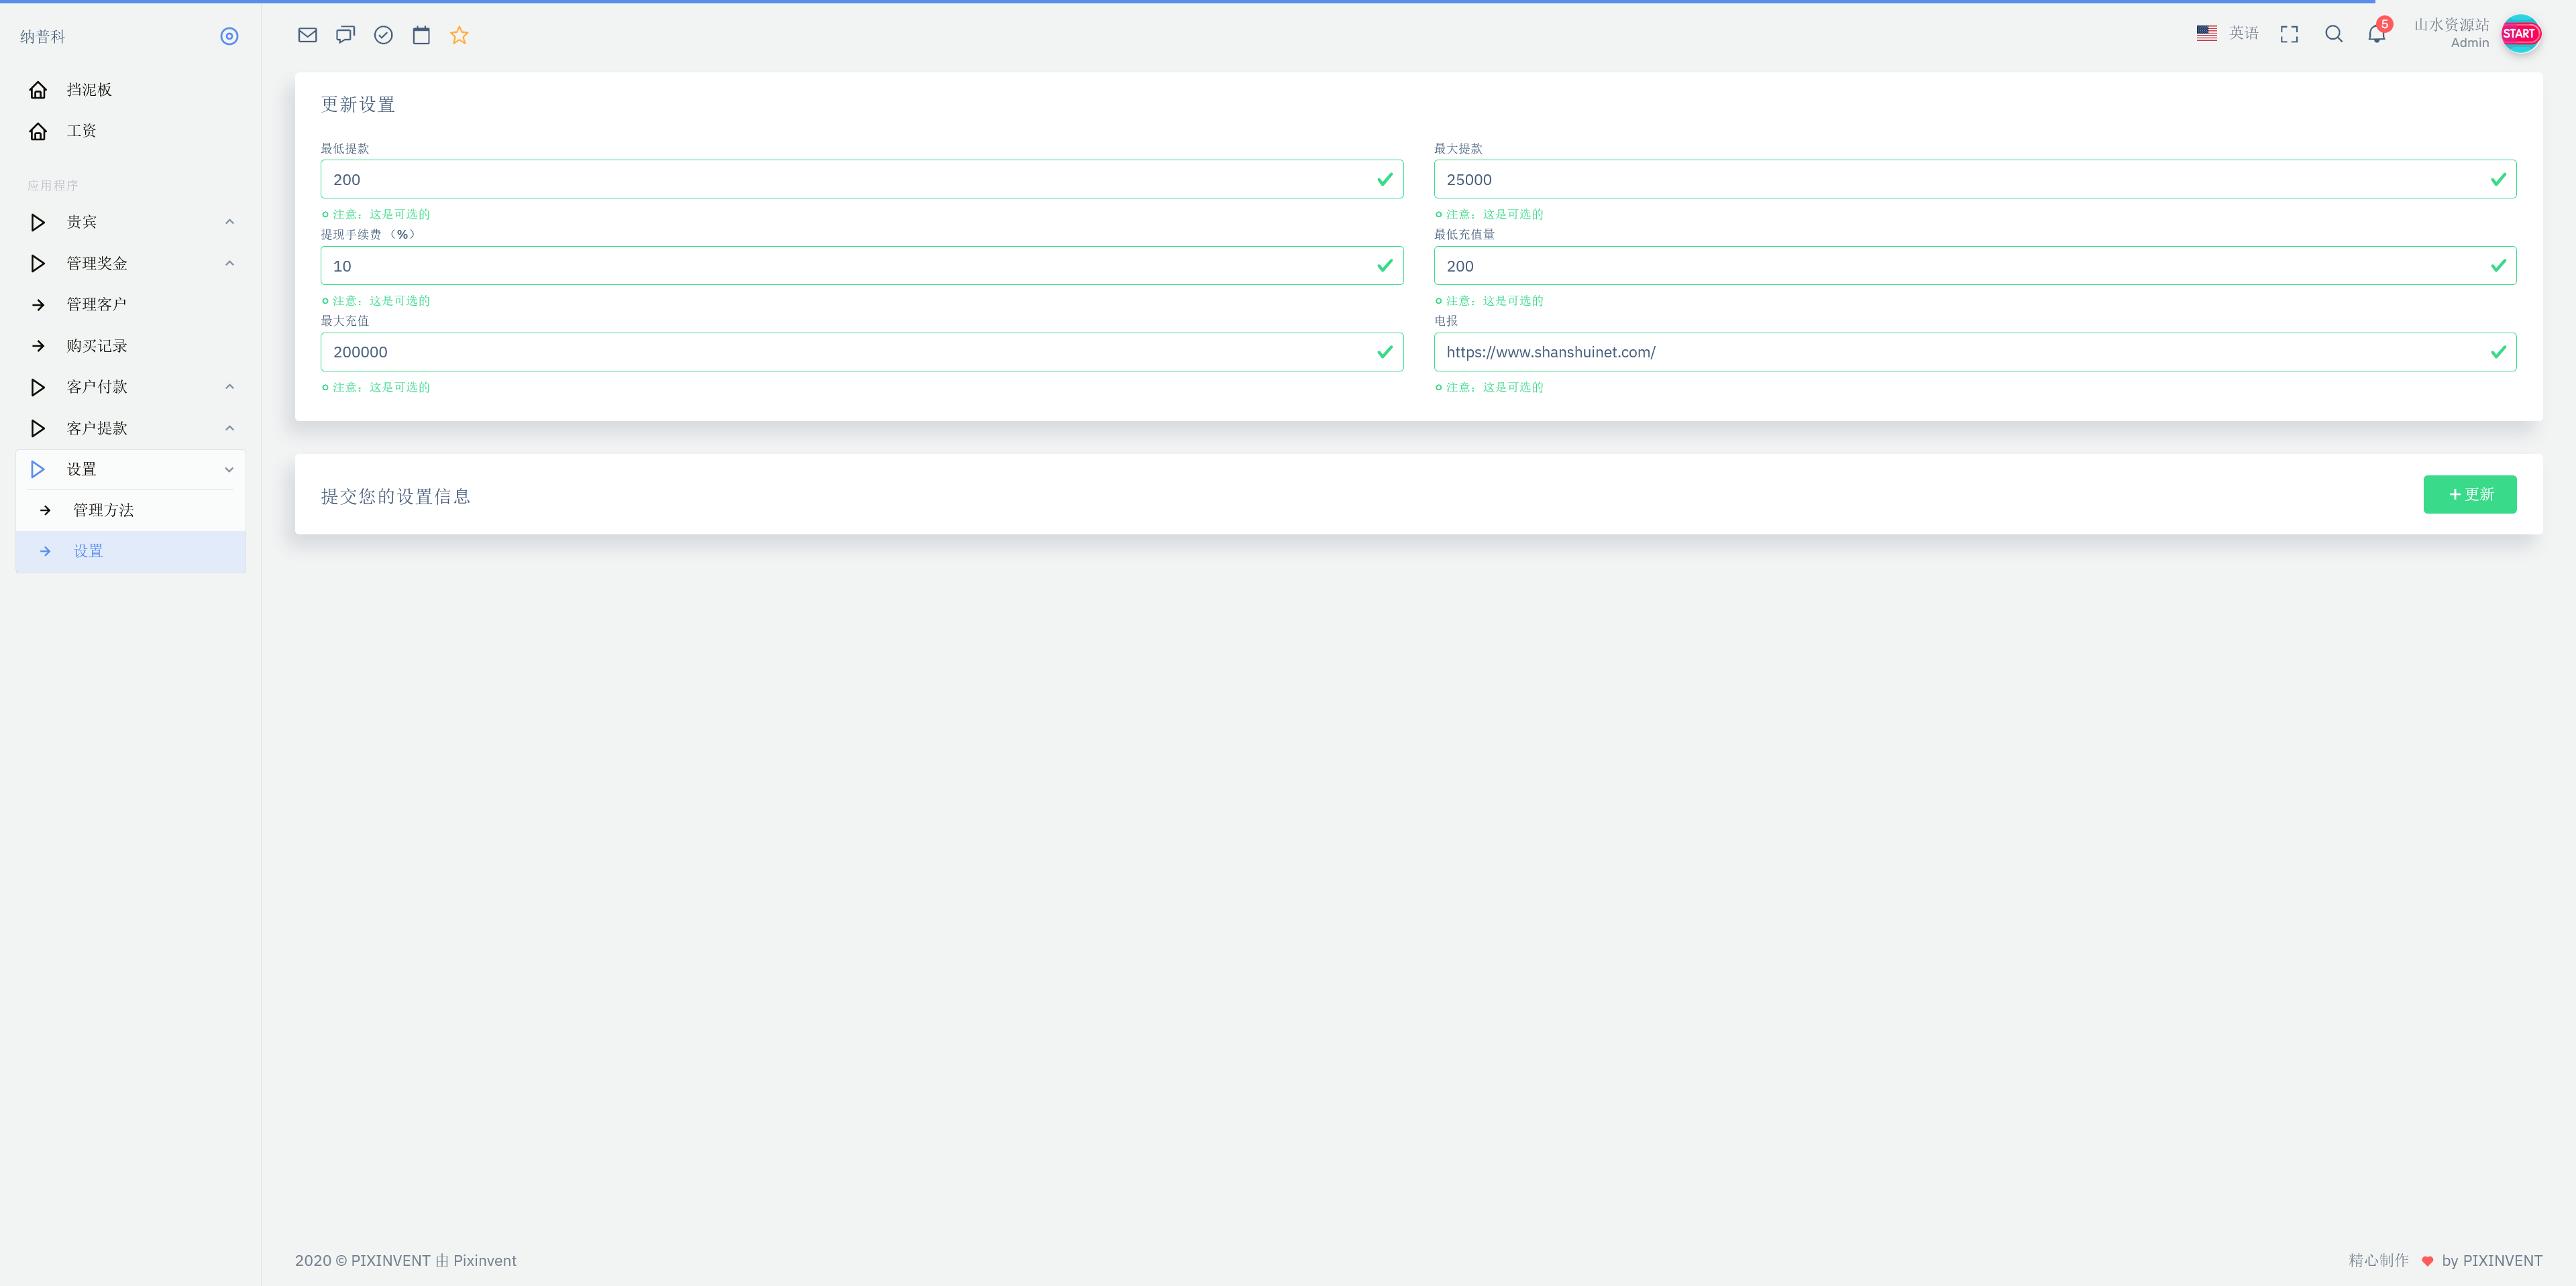Enter fullscreen using the expand icon
This screenshot has width=2576, height=1286.
point(2289,33)
